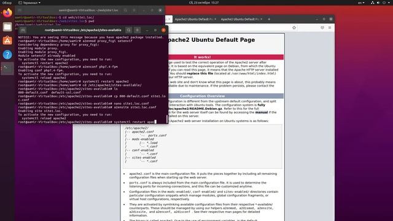Click the network status icon in top bar
The image size is (393, 221).
pos(373,2)
